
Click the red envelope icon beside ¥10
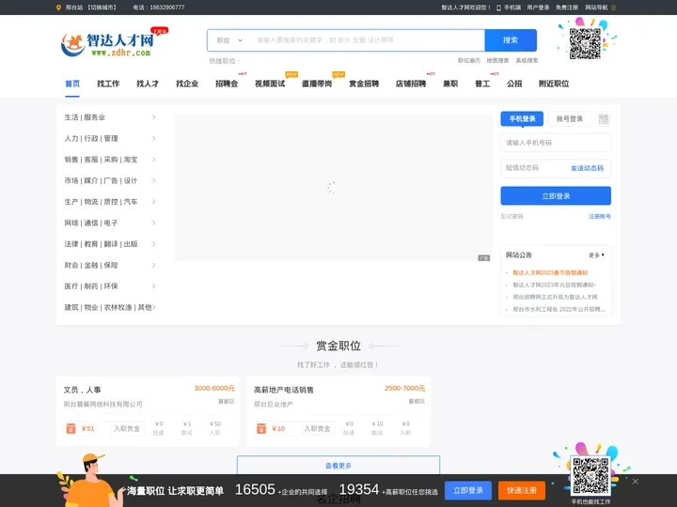pos(261,428)
